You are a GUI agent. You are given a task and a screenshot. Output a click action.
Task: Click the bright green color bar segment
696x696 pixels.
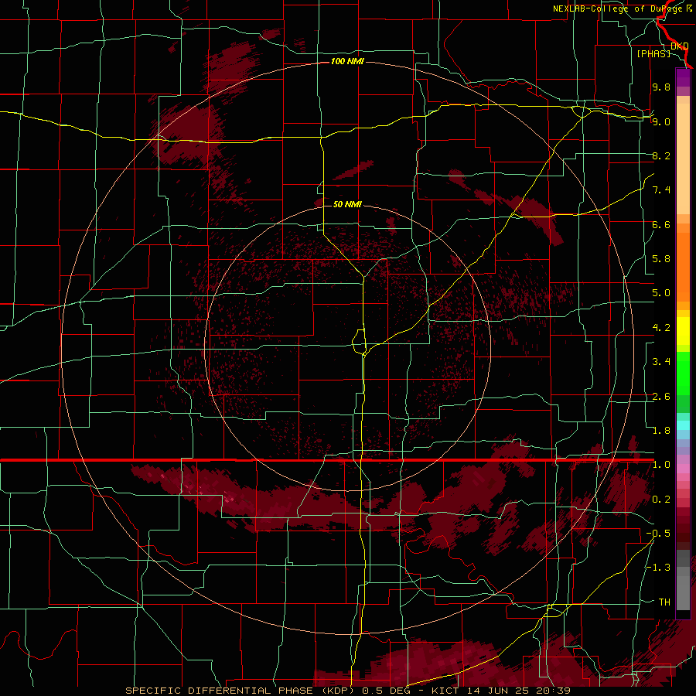coord(683,374)
